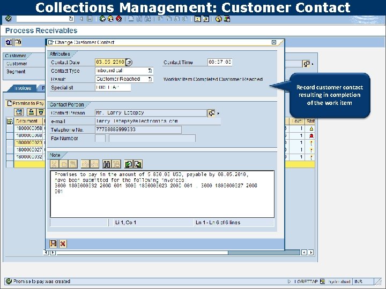Click the Fax Number main field

point(152,138)
